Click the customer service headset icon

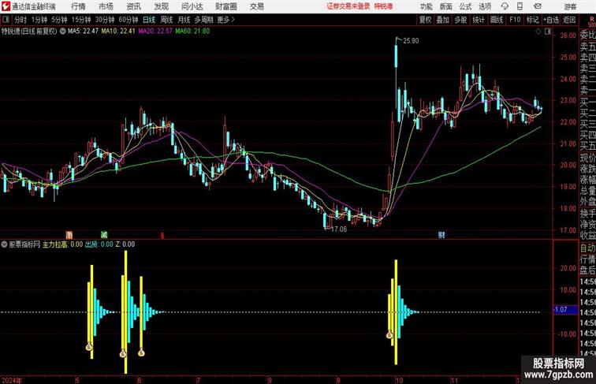point(505,6)
